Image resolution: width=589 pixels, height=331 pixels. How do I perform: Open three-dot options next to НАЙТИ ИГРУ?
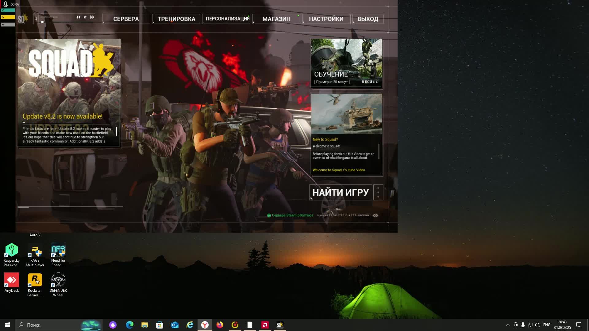(x=378, y=192)
